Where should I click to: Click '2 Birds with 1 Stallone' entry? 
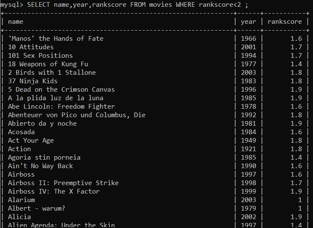coord(52,72)
